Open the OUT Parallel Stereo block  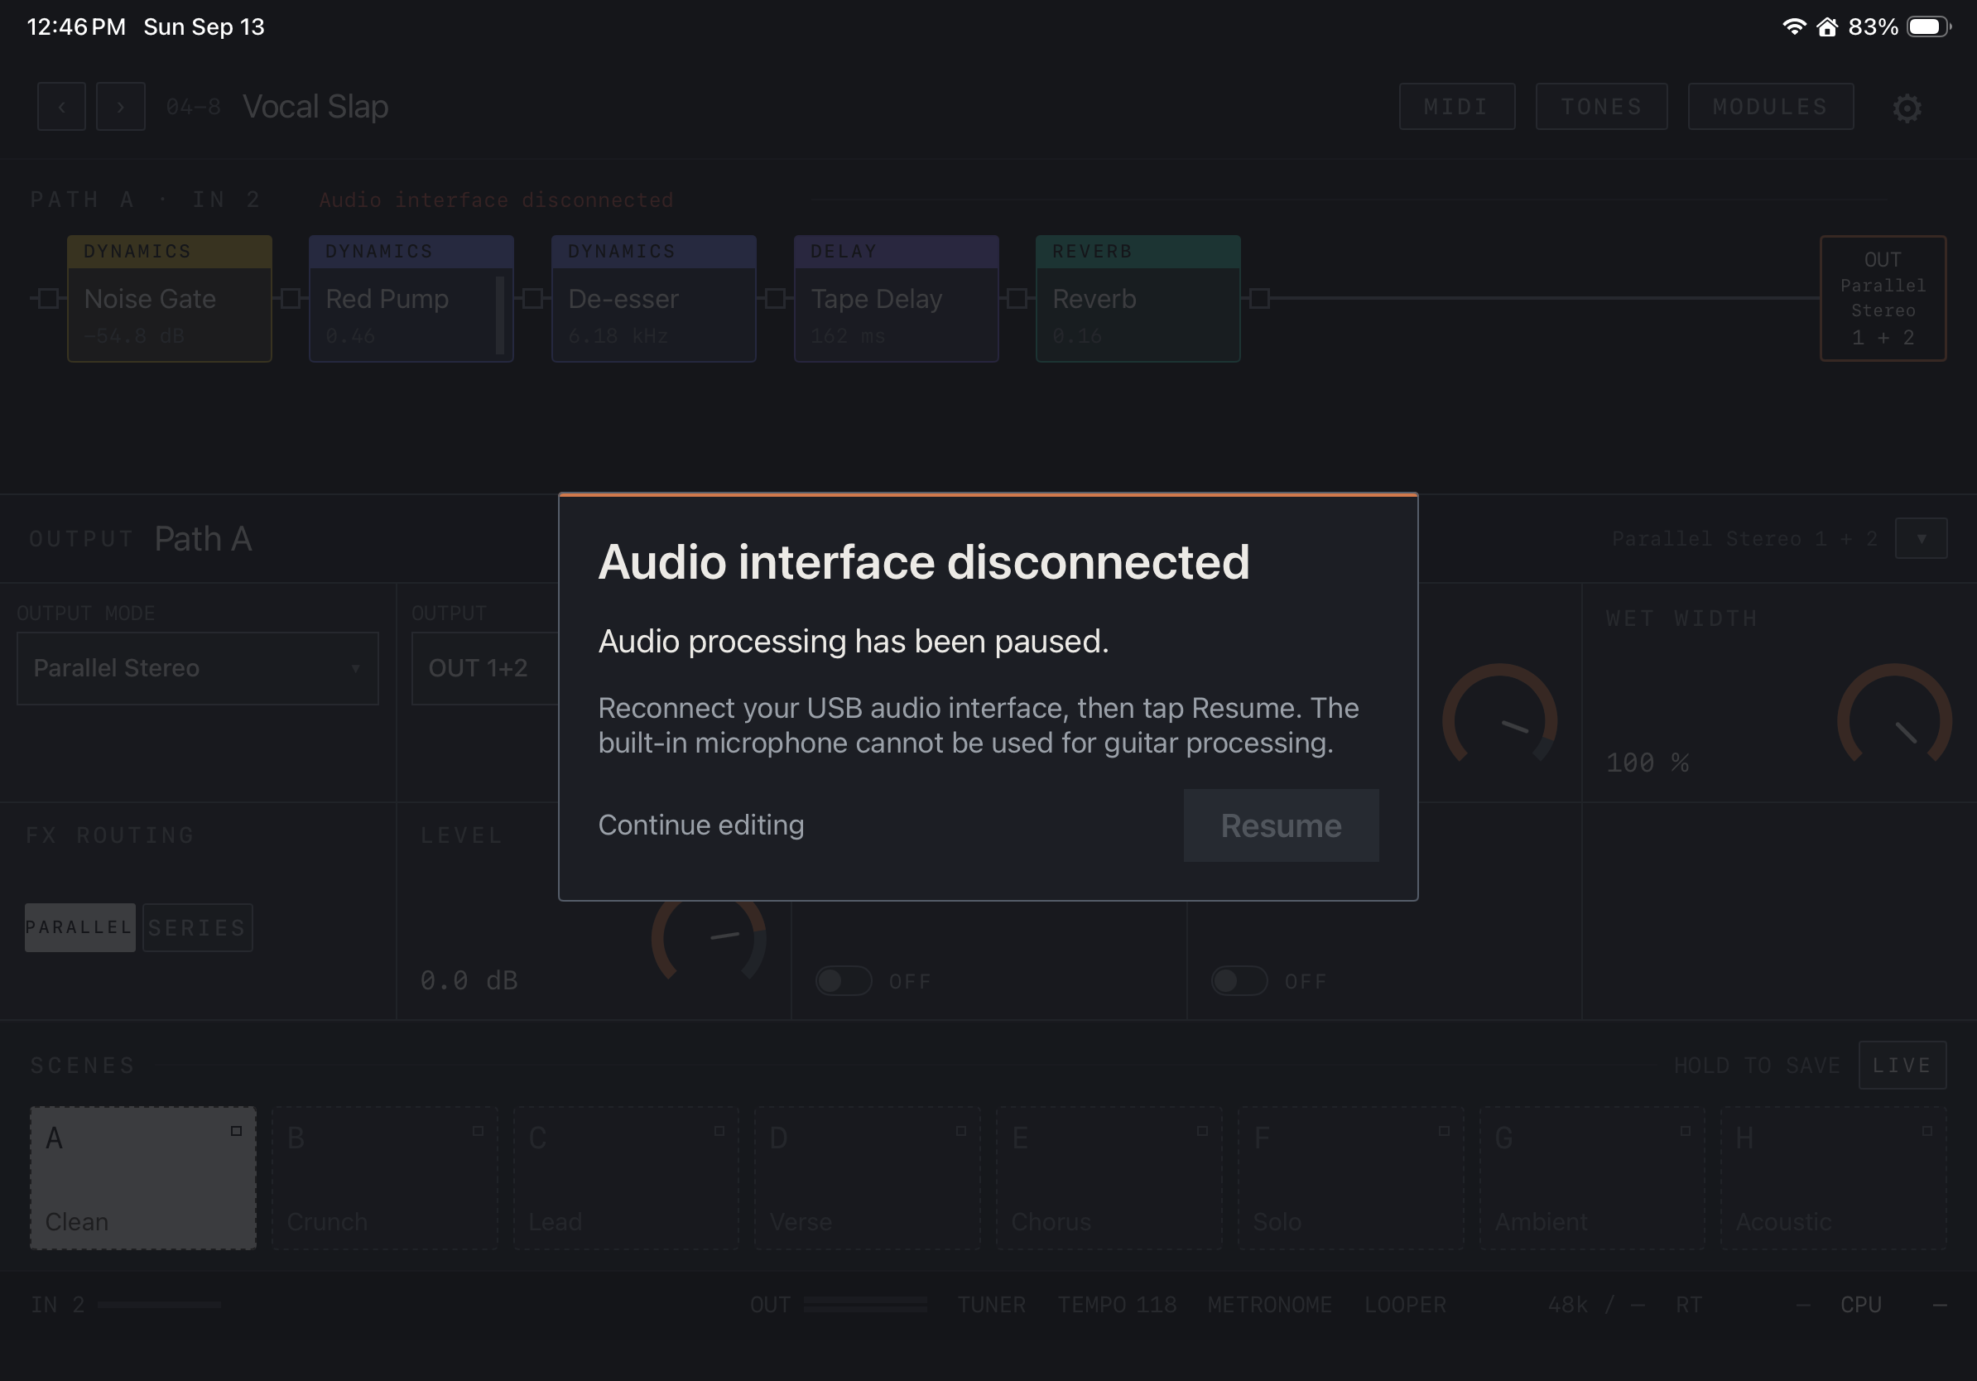pyautogui.click(x=1883, y=299)
